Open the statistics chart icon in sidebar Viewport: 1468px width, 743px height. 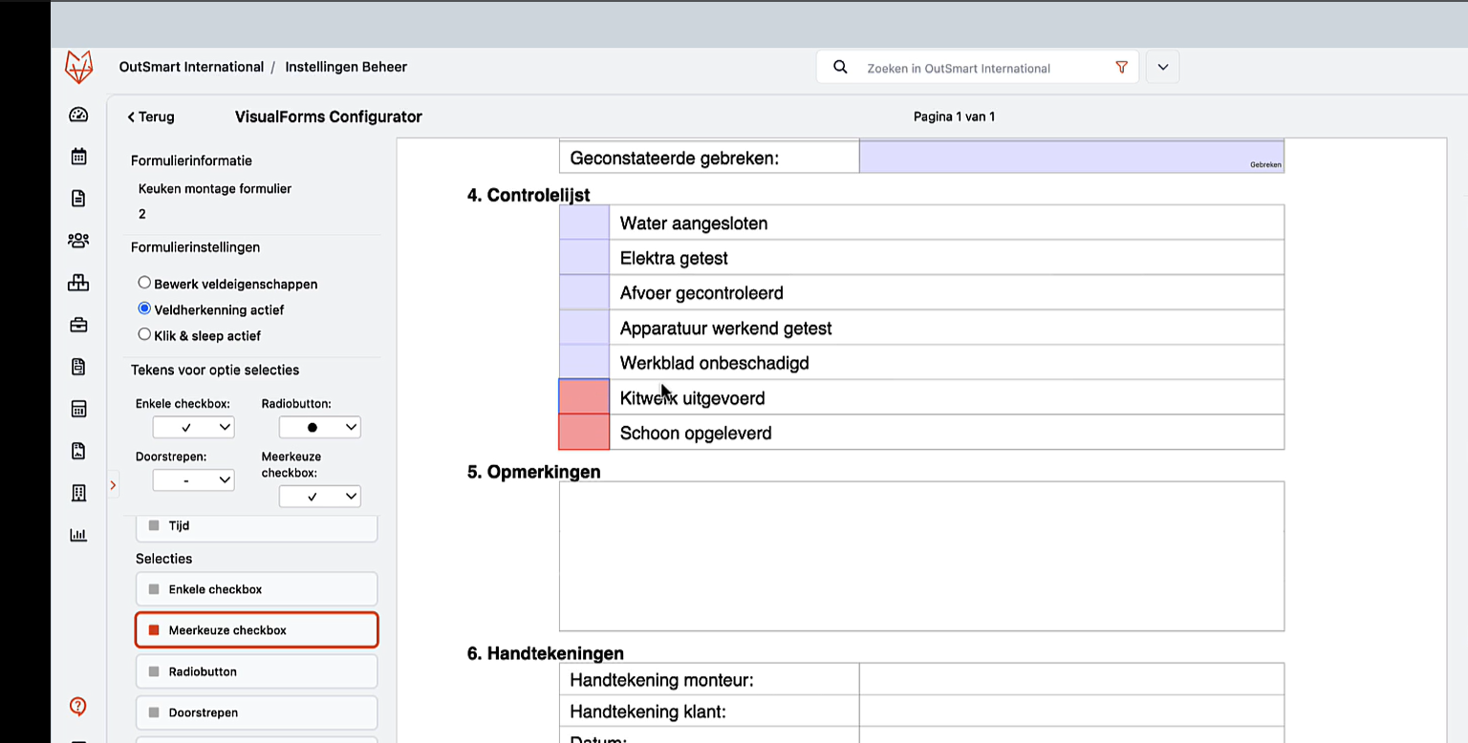78,534
